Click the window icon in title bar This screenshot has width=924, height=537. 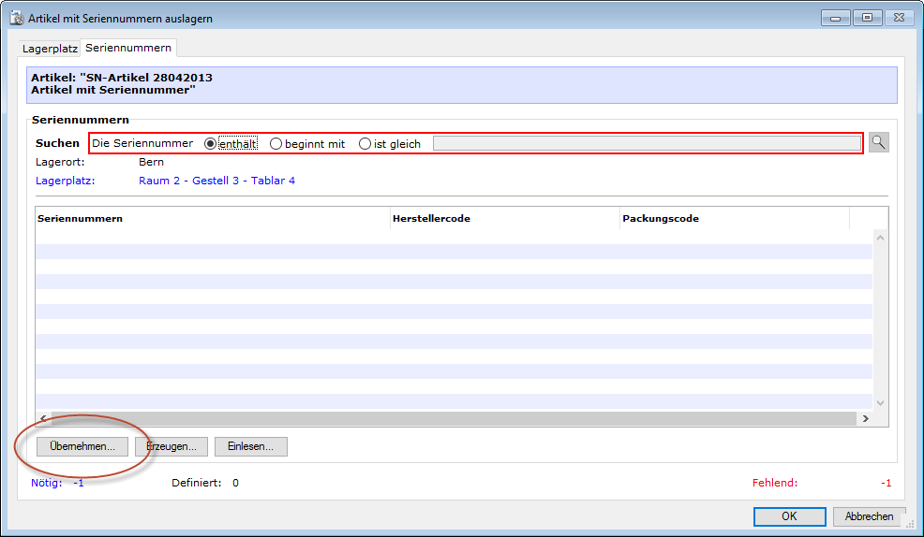pos(16,18)
